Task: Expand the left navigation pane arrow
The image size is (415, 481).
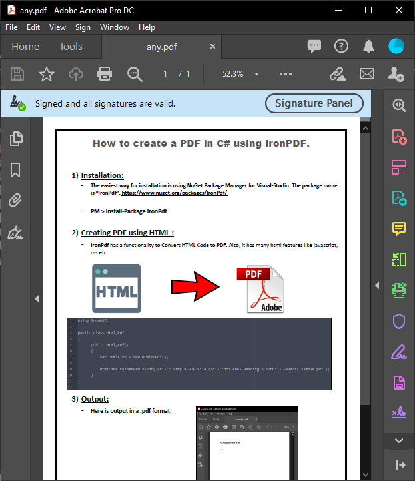Action: tap(37, 298)
